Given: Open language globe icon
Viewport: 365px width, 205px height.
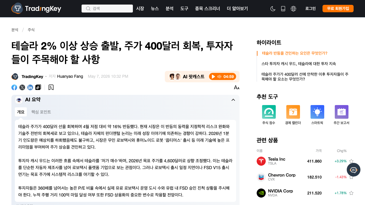Looking at the screenshot, I should tap(293, 9).
